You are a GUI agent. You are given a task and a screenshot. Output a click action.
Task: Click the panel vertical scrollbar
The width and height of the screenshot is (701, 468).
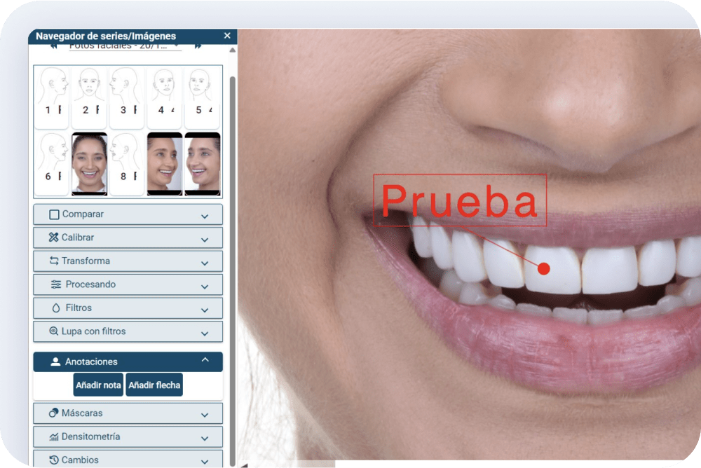[233, 271]
